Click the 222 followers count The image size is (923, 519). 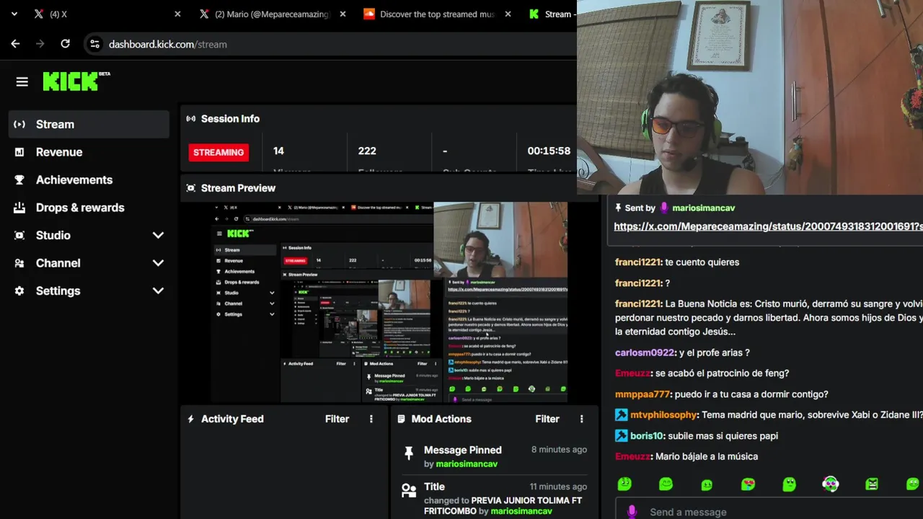point(367,151)
